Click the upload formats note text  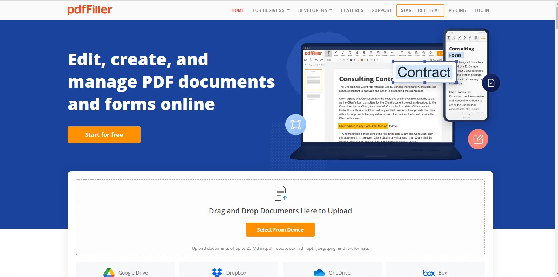pos(280,248)
